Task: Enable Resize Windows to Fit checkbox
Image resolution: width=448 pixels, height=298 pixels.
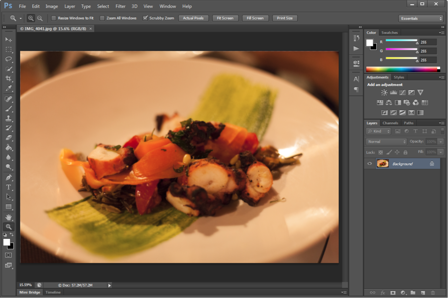Action: (53, 18)
